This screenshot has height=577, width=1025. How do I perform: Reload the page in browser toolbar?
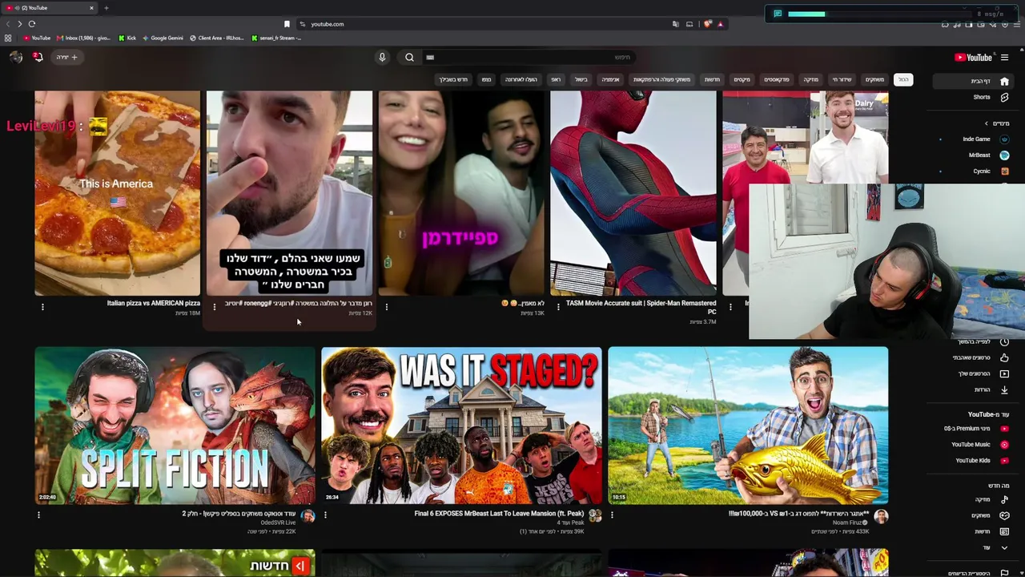[32, 24]
